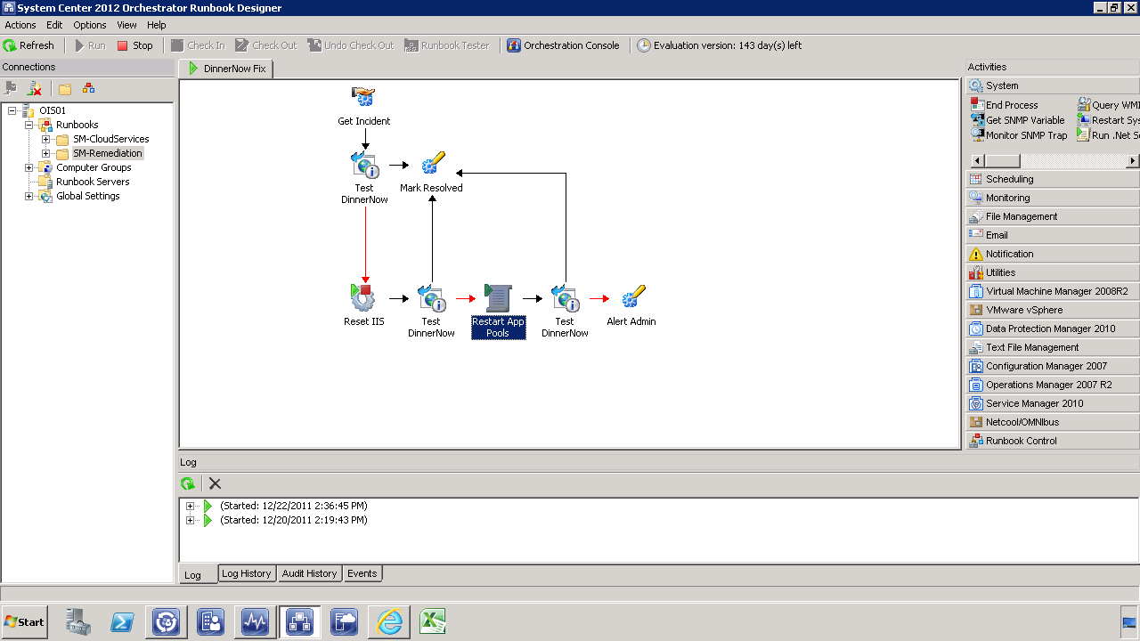Click the Activities scrollbar right arrow
The image size is (1140, 641).
(1133, 161)
